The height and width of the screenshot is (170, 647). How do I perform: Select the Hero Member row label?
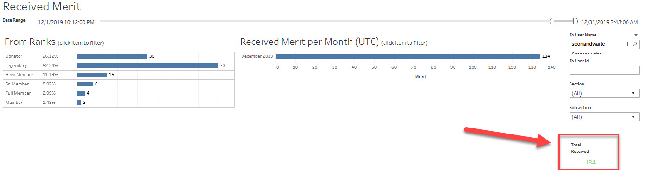[x=17, y=75]
